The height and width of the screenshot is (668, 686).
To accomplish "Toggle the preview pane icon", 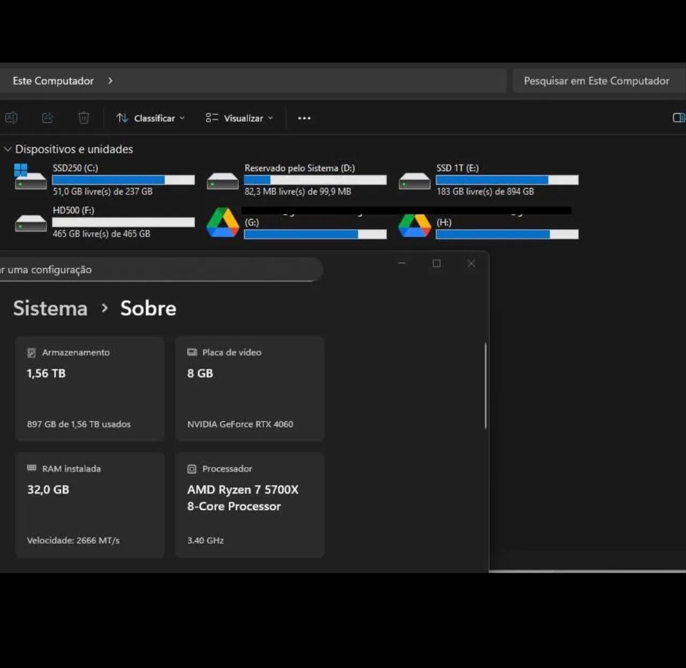I will pyautogui.click(x=678, y=118).
